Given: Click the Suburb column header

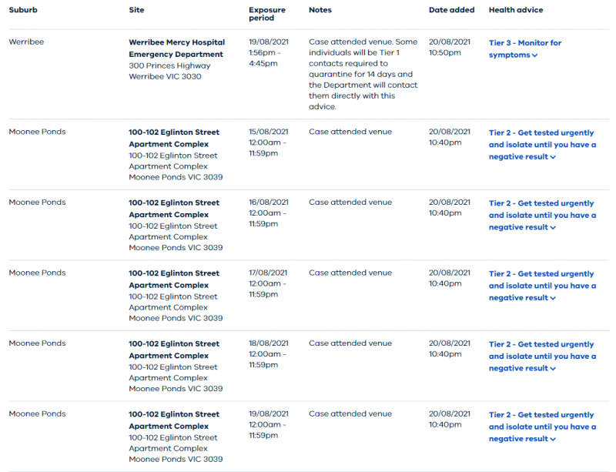Looking at the screenshot, I should point(22,10).
